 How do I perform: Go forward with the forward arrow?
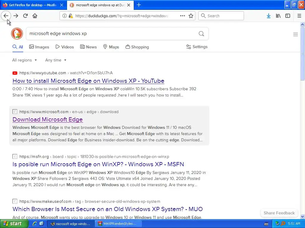(x=16, y=16)
